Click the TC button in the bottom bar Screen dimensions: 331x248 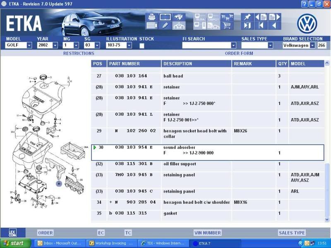[x=128, y=233]
